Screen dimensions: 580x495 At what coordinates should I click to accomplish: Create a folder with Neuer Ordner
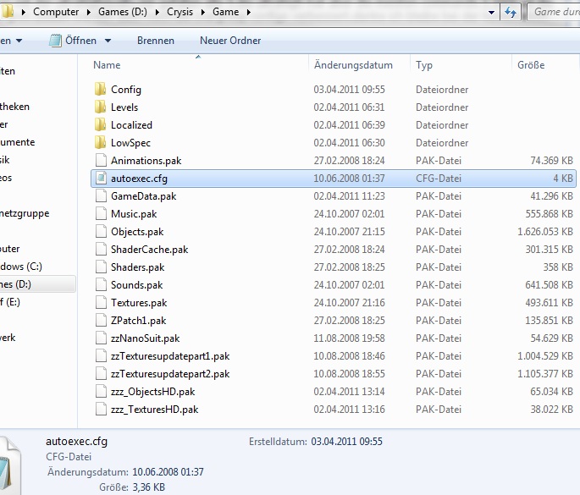tap(230, 41)
